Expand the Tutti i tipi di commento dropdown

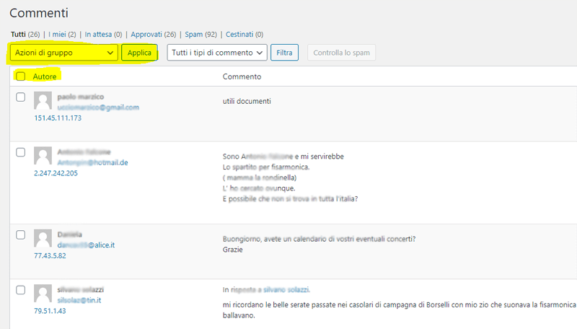tap(217, 53)
